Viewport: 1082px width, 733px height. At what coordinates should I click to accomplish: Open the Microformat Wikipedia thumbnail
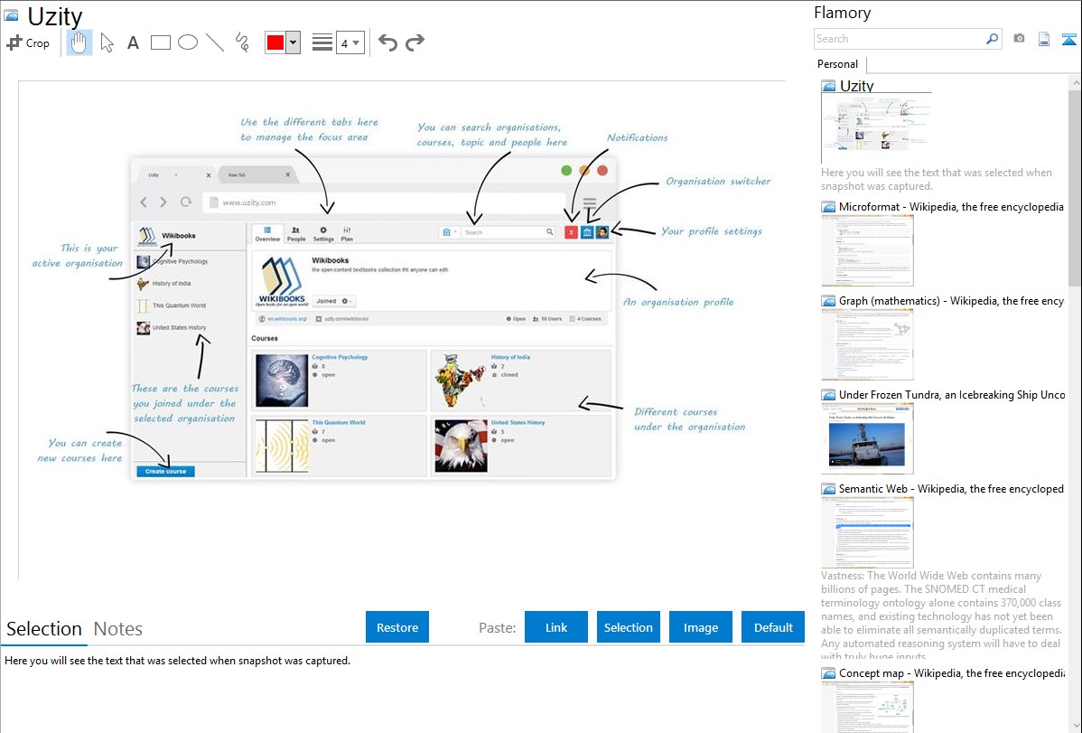coord(867,250)
